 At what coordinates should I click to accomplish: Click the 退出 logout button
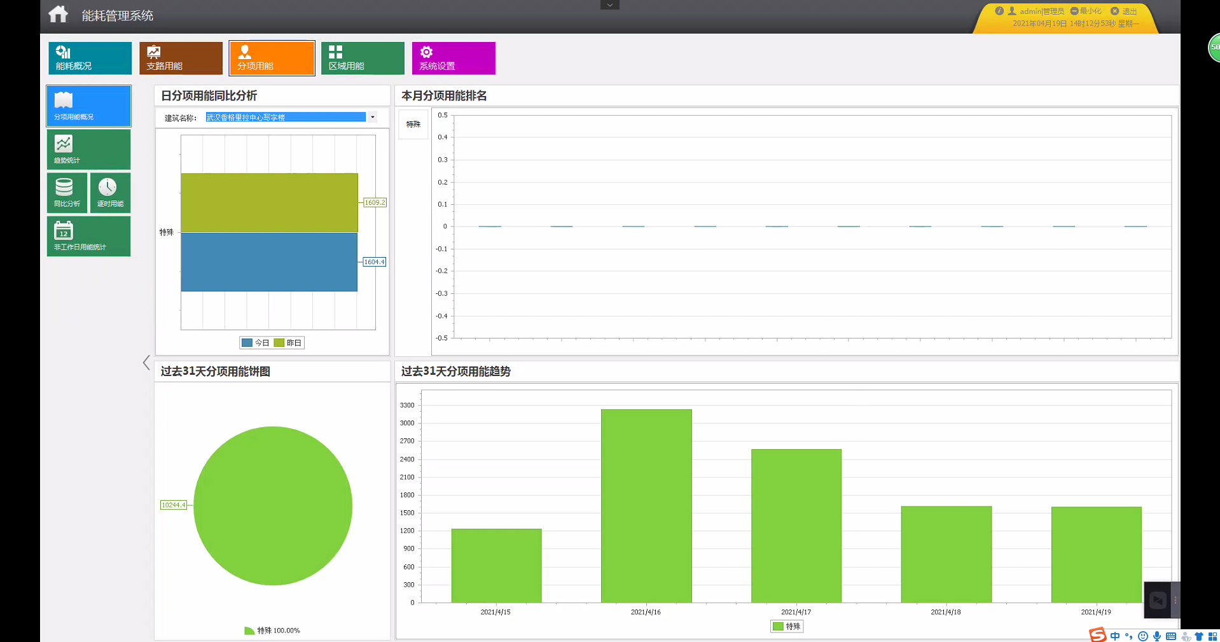(1125, 11)
